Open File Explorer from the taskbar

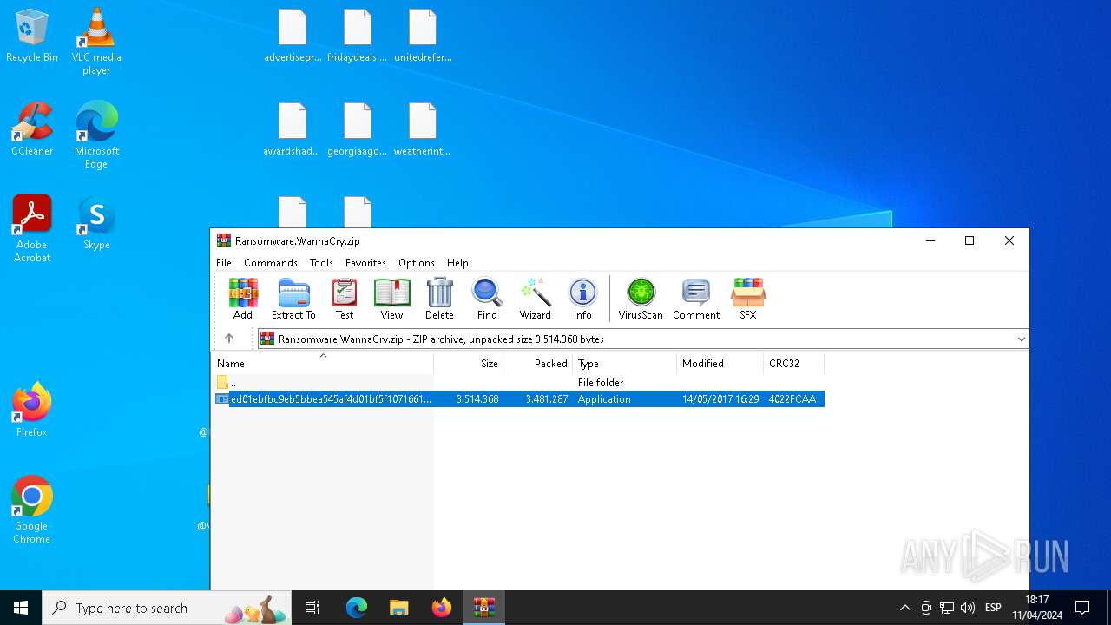pos(398,608)
